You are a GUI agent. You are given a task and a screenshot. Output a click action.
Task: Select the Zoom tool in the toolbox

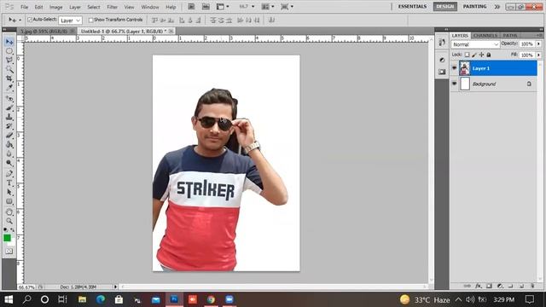(9, 221)
